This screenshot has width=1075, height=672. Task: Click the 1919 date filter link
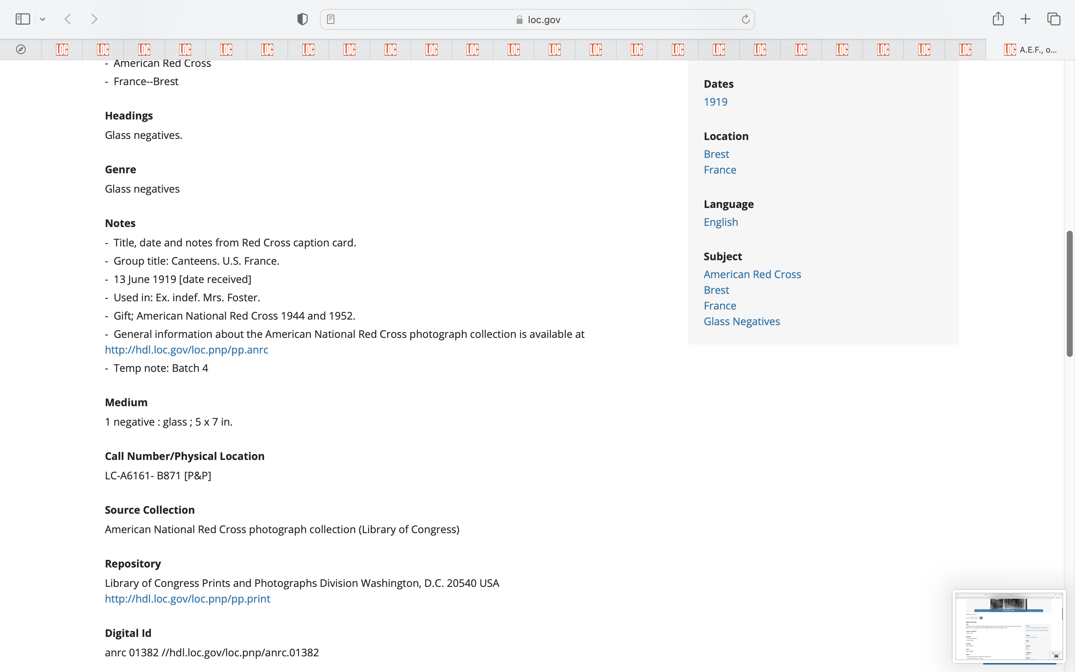pyautogui.click(x=715, y=102)
